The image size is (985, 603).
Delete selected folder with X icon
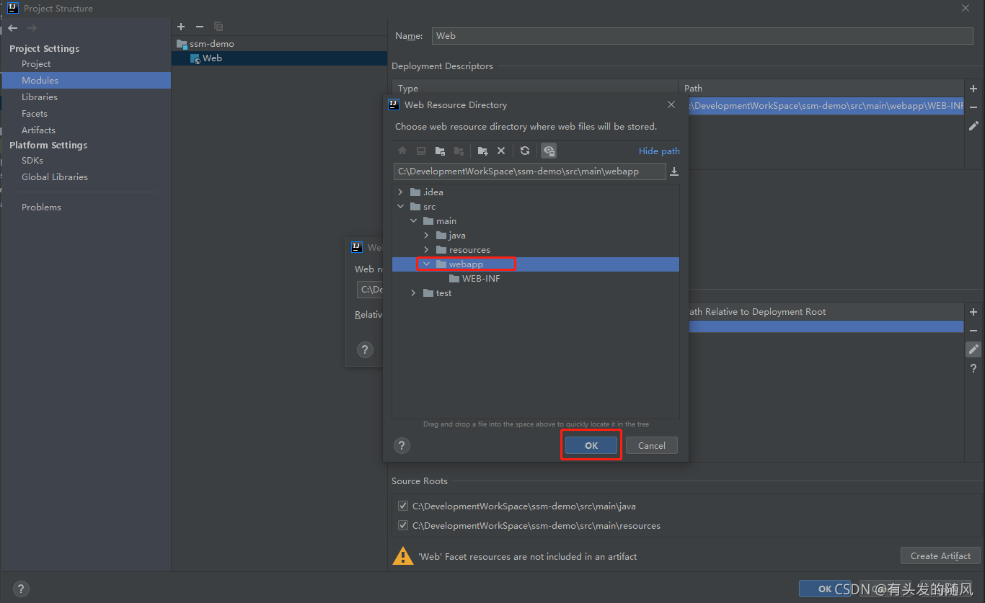click(501, 151)
